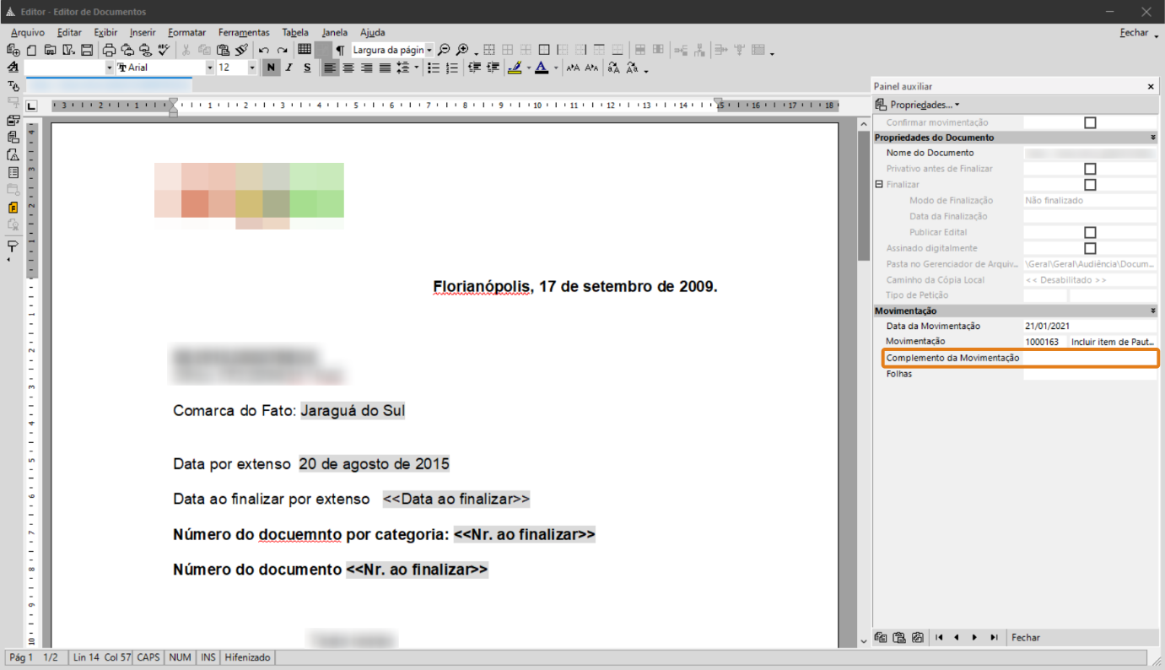Collapse the Movimentação section

[x=1152, y=311]
